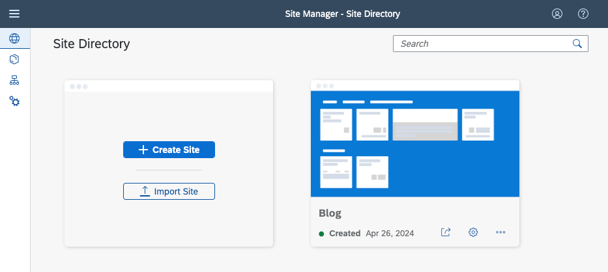This screenshot has height=272, width=608.
Task: Open Blog site settings gear icon
Action: coord(473,232)
